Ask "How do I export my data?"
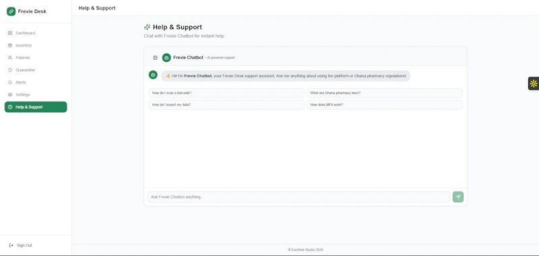This screenshot has height=256, width=539. [226, 105]
